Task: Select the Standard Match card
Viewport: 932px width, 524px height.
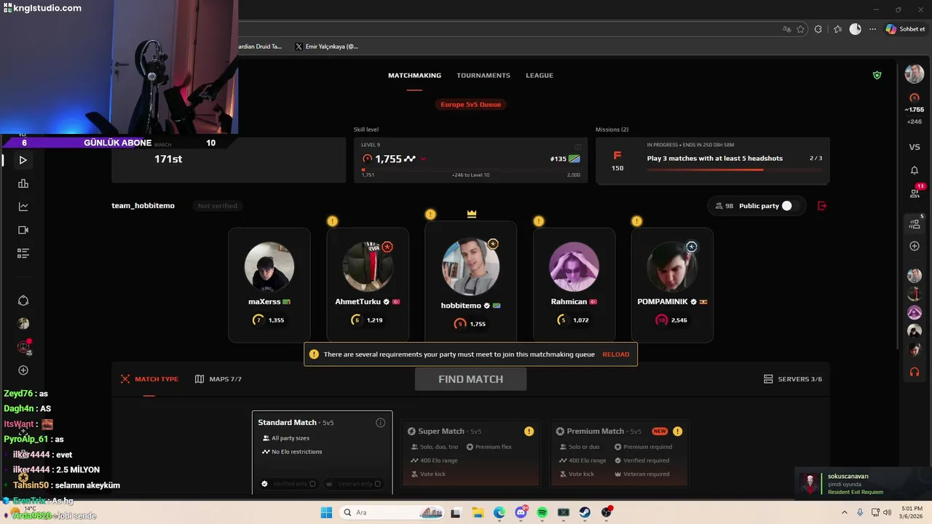Action: coord(322,453)
